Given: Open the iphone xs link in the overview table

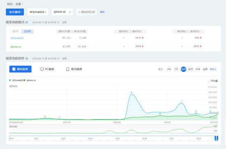Looking at the screenshot, I should pos(16,47).
